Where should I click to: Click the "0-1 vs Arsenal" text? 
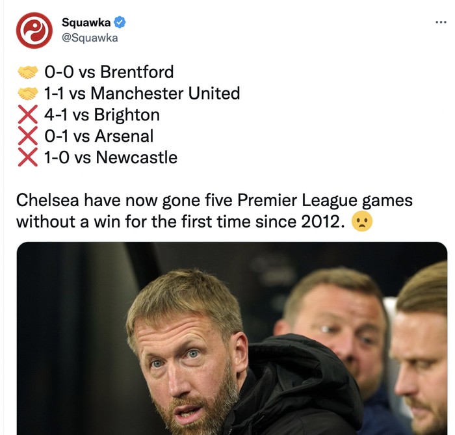point(98,137)
